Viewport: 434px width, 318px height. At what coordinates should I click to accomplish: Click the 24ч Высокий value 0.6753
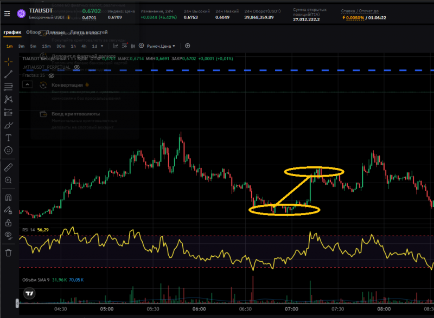click(x=191, y=17)
